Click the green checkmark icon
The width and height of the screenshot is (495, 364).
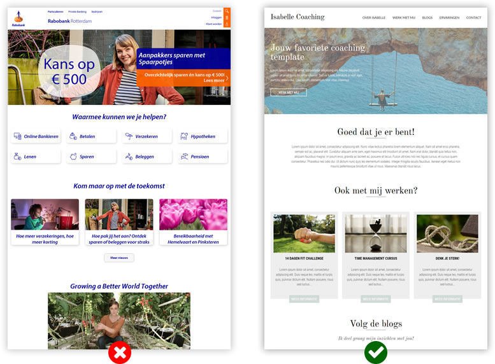[376, 352]
